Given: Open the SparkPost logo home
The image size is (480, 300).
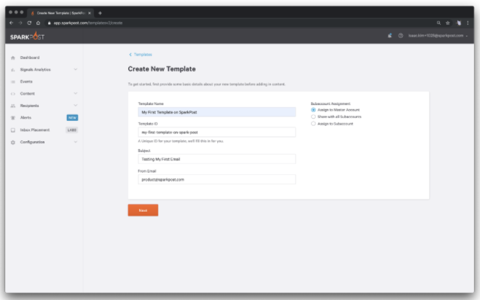Looking at the screenshot, I should [27, 36].
